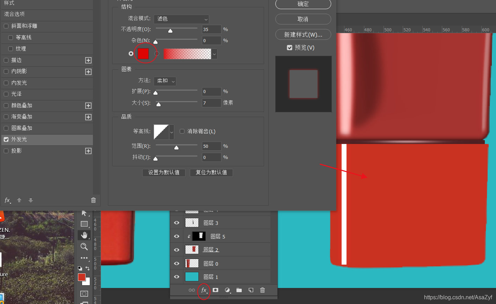496x304 pixels.
Task: Click 范围(R) range slider handle
Action: 176,147
